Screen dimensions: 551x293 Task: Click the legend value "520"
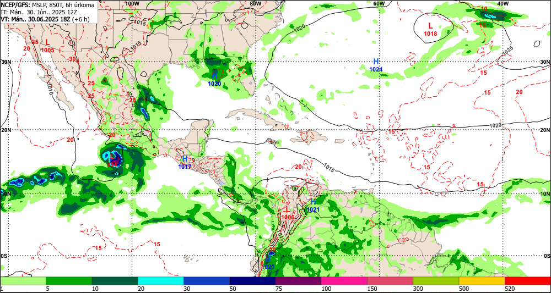pos(510,289)
